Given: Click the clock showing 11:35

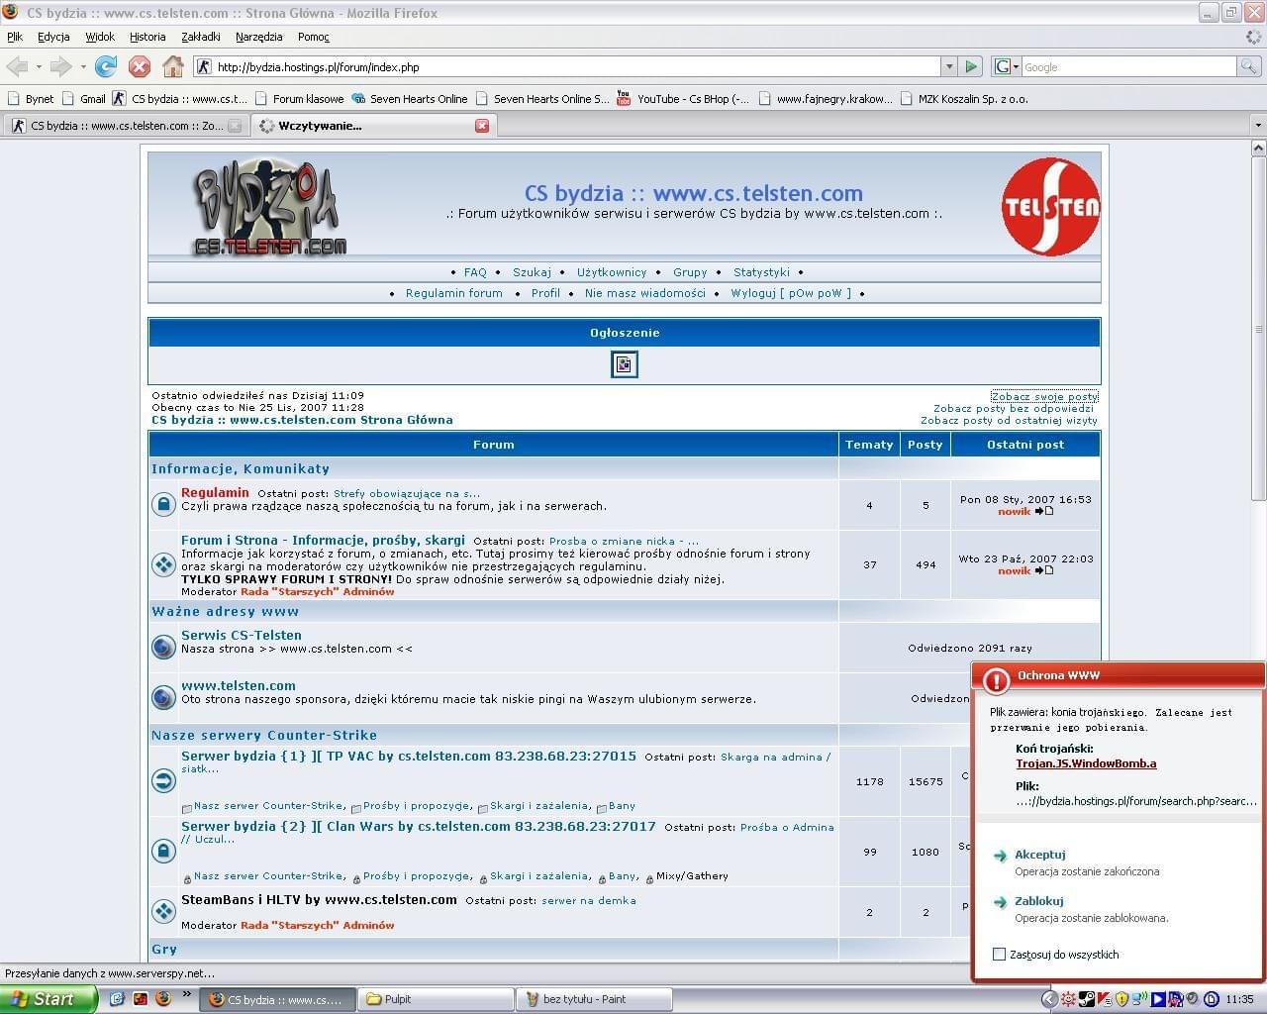Looking at the screenshot, I should click(x=1239, y=999).
